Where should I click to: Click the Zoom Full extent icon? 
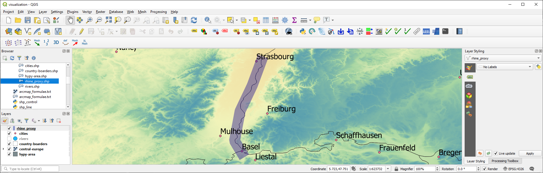[108, 20]
